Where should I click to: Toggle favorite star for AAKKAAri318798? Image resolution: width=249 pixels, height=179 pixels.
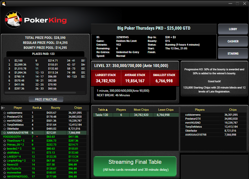pos(4,133)
